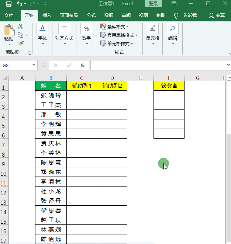Click the vertical scrollbar up arrow
231x244 pixels.
point(229,77)
